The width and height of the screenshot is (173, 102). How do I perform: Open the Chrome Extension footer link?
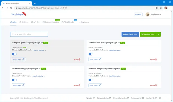[121, 98]
